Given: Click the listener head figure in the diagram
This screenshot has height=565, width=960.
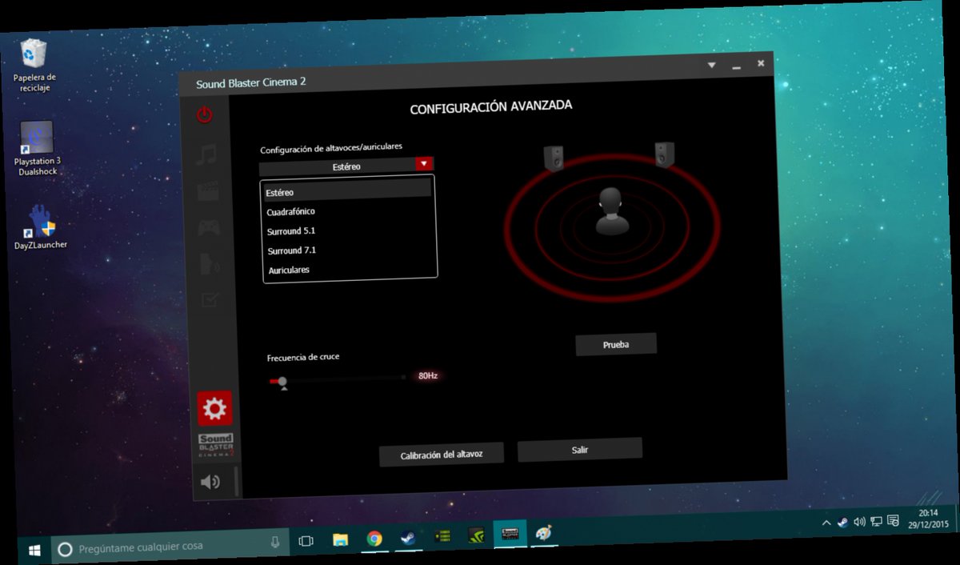Looking at the screenshot, I should [x=613, y=211].
